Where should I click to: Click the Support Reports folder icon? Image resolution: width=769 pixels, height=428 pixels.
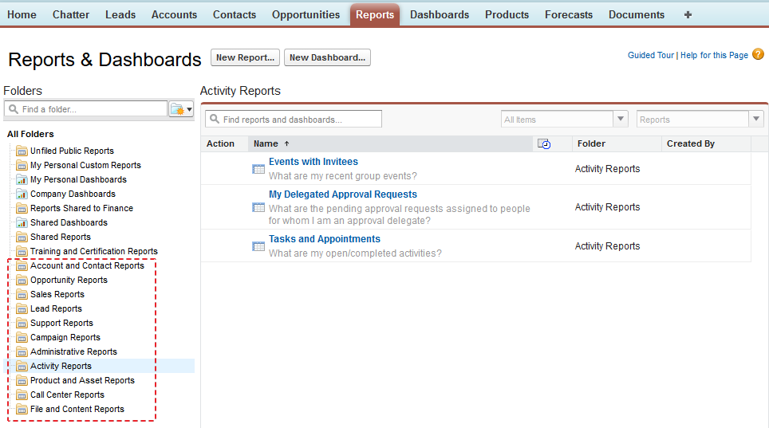point(22,323)
